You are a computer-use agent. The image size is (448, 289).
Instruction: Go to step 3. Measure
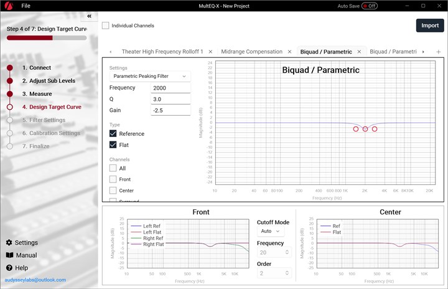[x=37, y=94]
